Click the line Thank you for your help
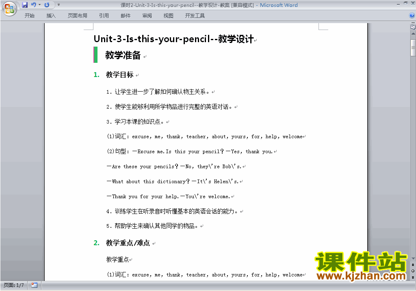This screenshot has height=291, width=416. 168,197
